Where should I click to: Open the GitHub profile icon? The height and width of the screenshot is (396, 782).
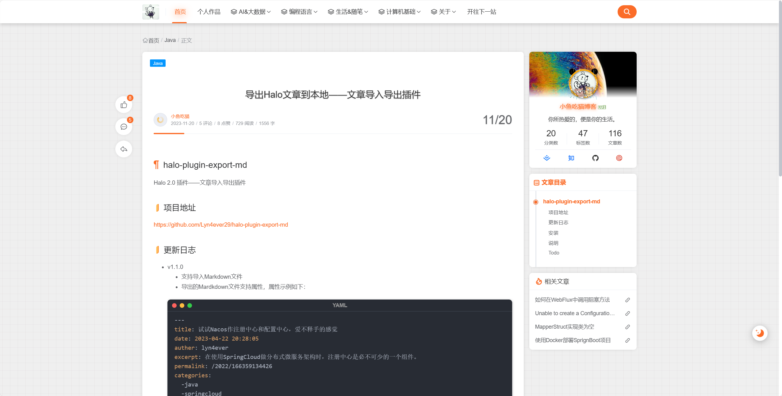tap(595, 158)
